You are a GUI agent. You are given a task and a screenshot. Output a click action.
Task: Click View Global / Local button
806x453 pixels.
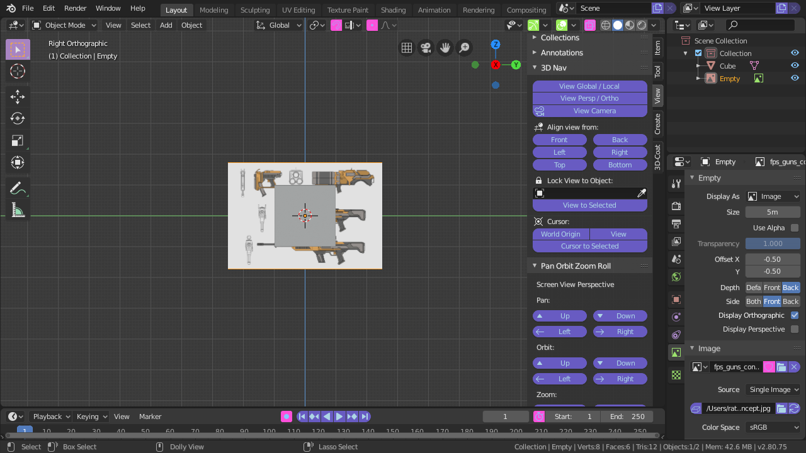[x=589, y=86]
